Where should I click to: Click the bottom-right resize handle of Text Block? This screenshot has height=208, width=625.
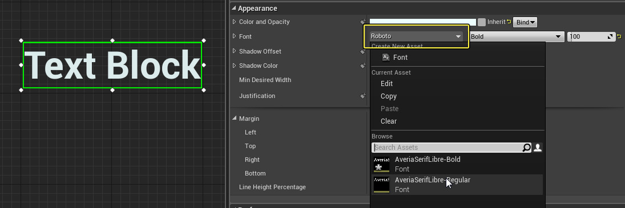point(204,90)
